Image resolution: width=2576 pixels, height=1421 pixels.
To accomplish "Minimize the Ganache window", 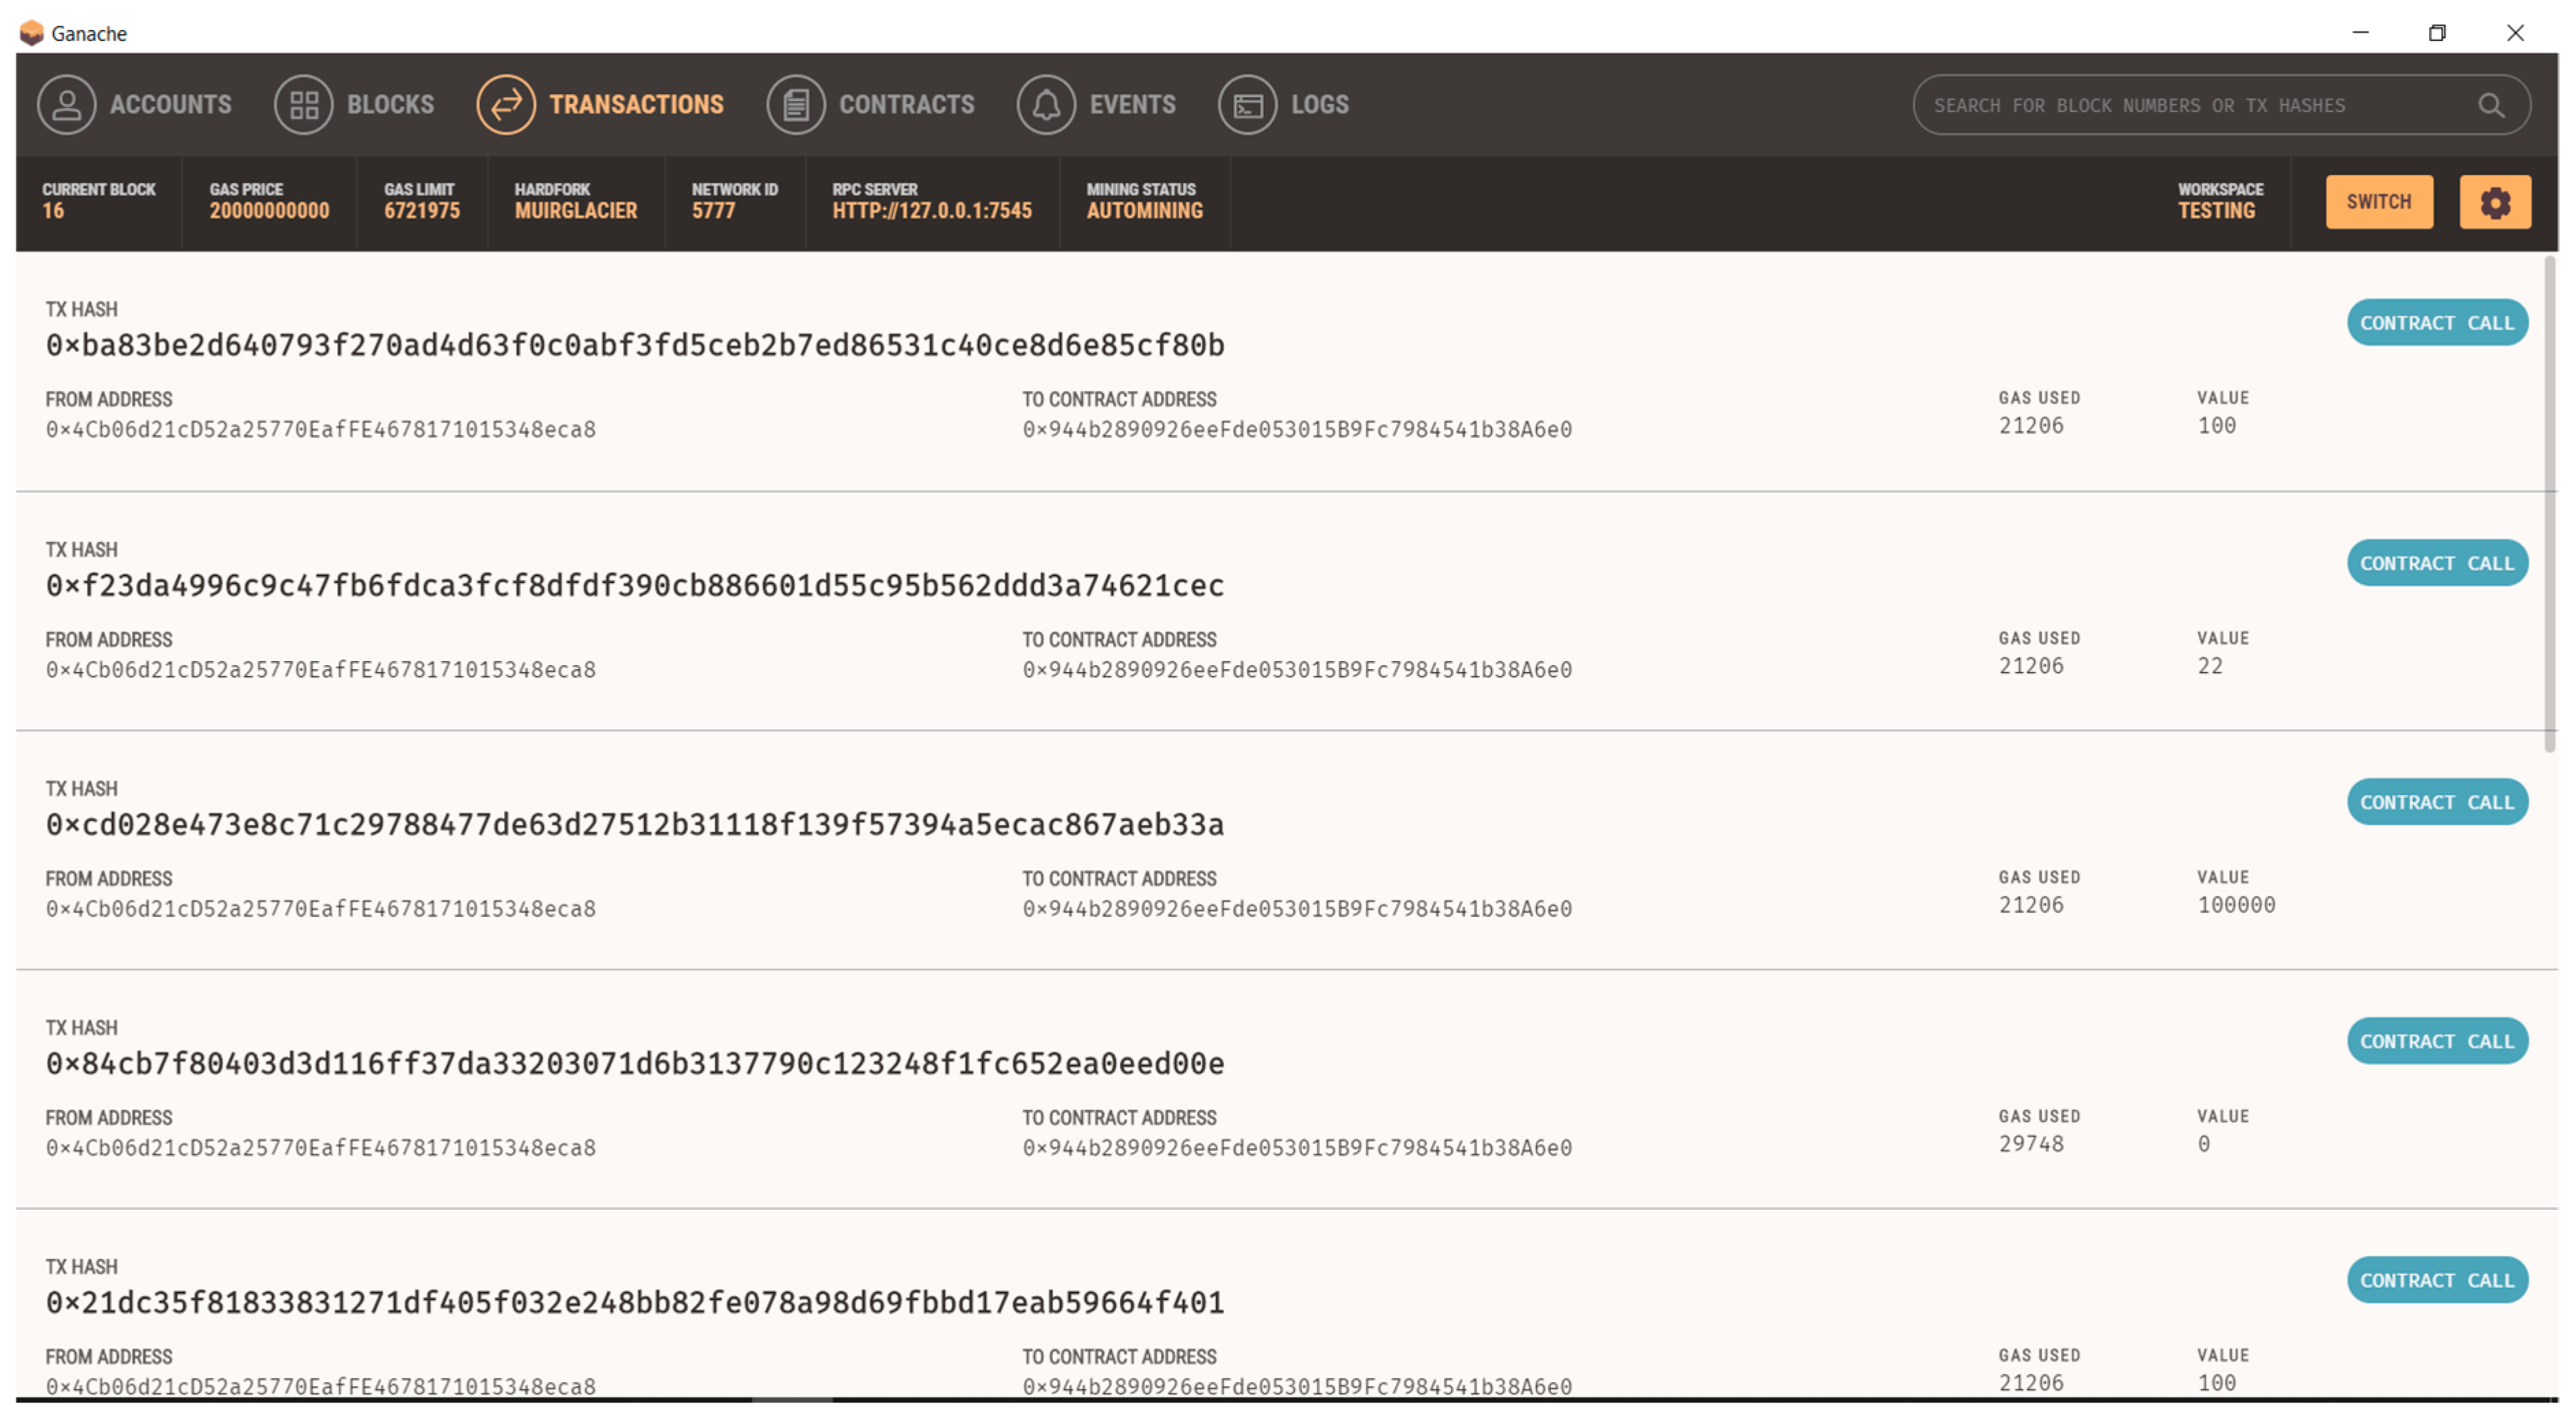I will pos(2360,33).
